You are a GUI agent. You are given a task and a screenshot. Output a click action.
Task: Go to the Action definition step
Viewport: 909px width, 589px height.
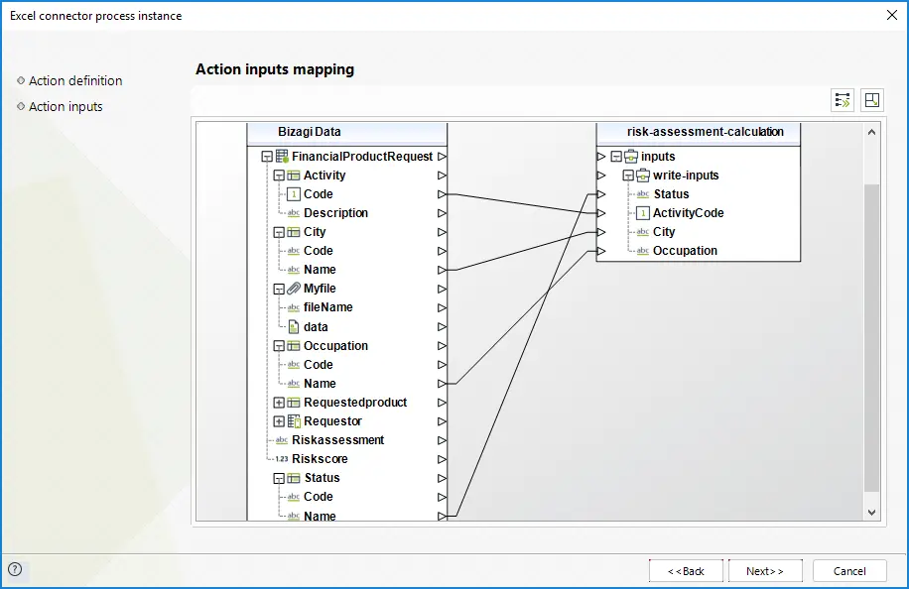click(75, 81)
